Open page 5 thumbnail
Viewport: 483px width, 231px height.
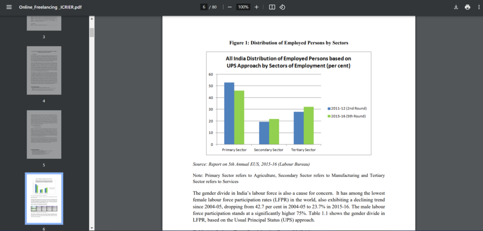click(44, 135)
